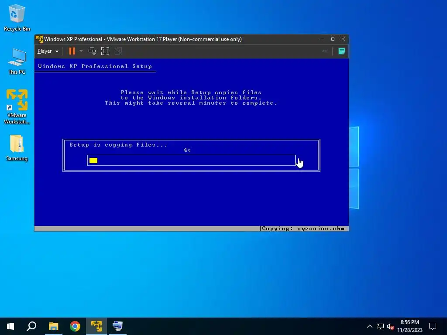Click the muted speaker volume icon

point(390,326)
